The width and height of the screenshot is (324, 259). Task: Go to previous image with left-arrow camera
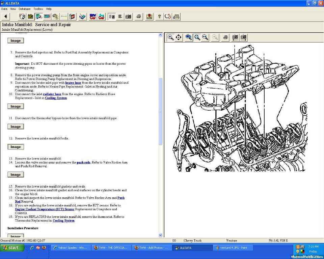click(235, 37)
